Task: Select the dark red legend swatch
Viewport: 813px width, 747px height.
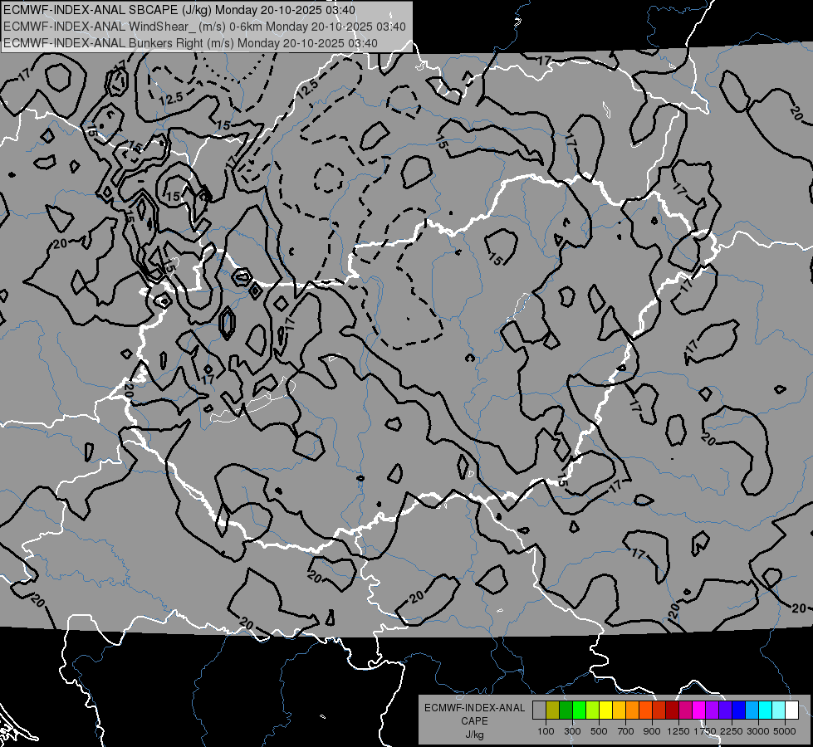Action: pos(673,710)
